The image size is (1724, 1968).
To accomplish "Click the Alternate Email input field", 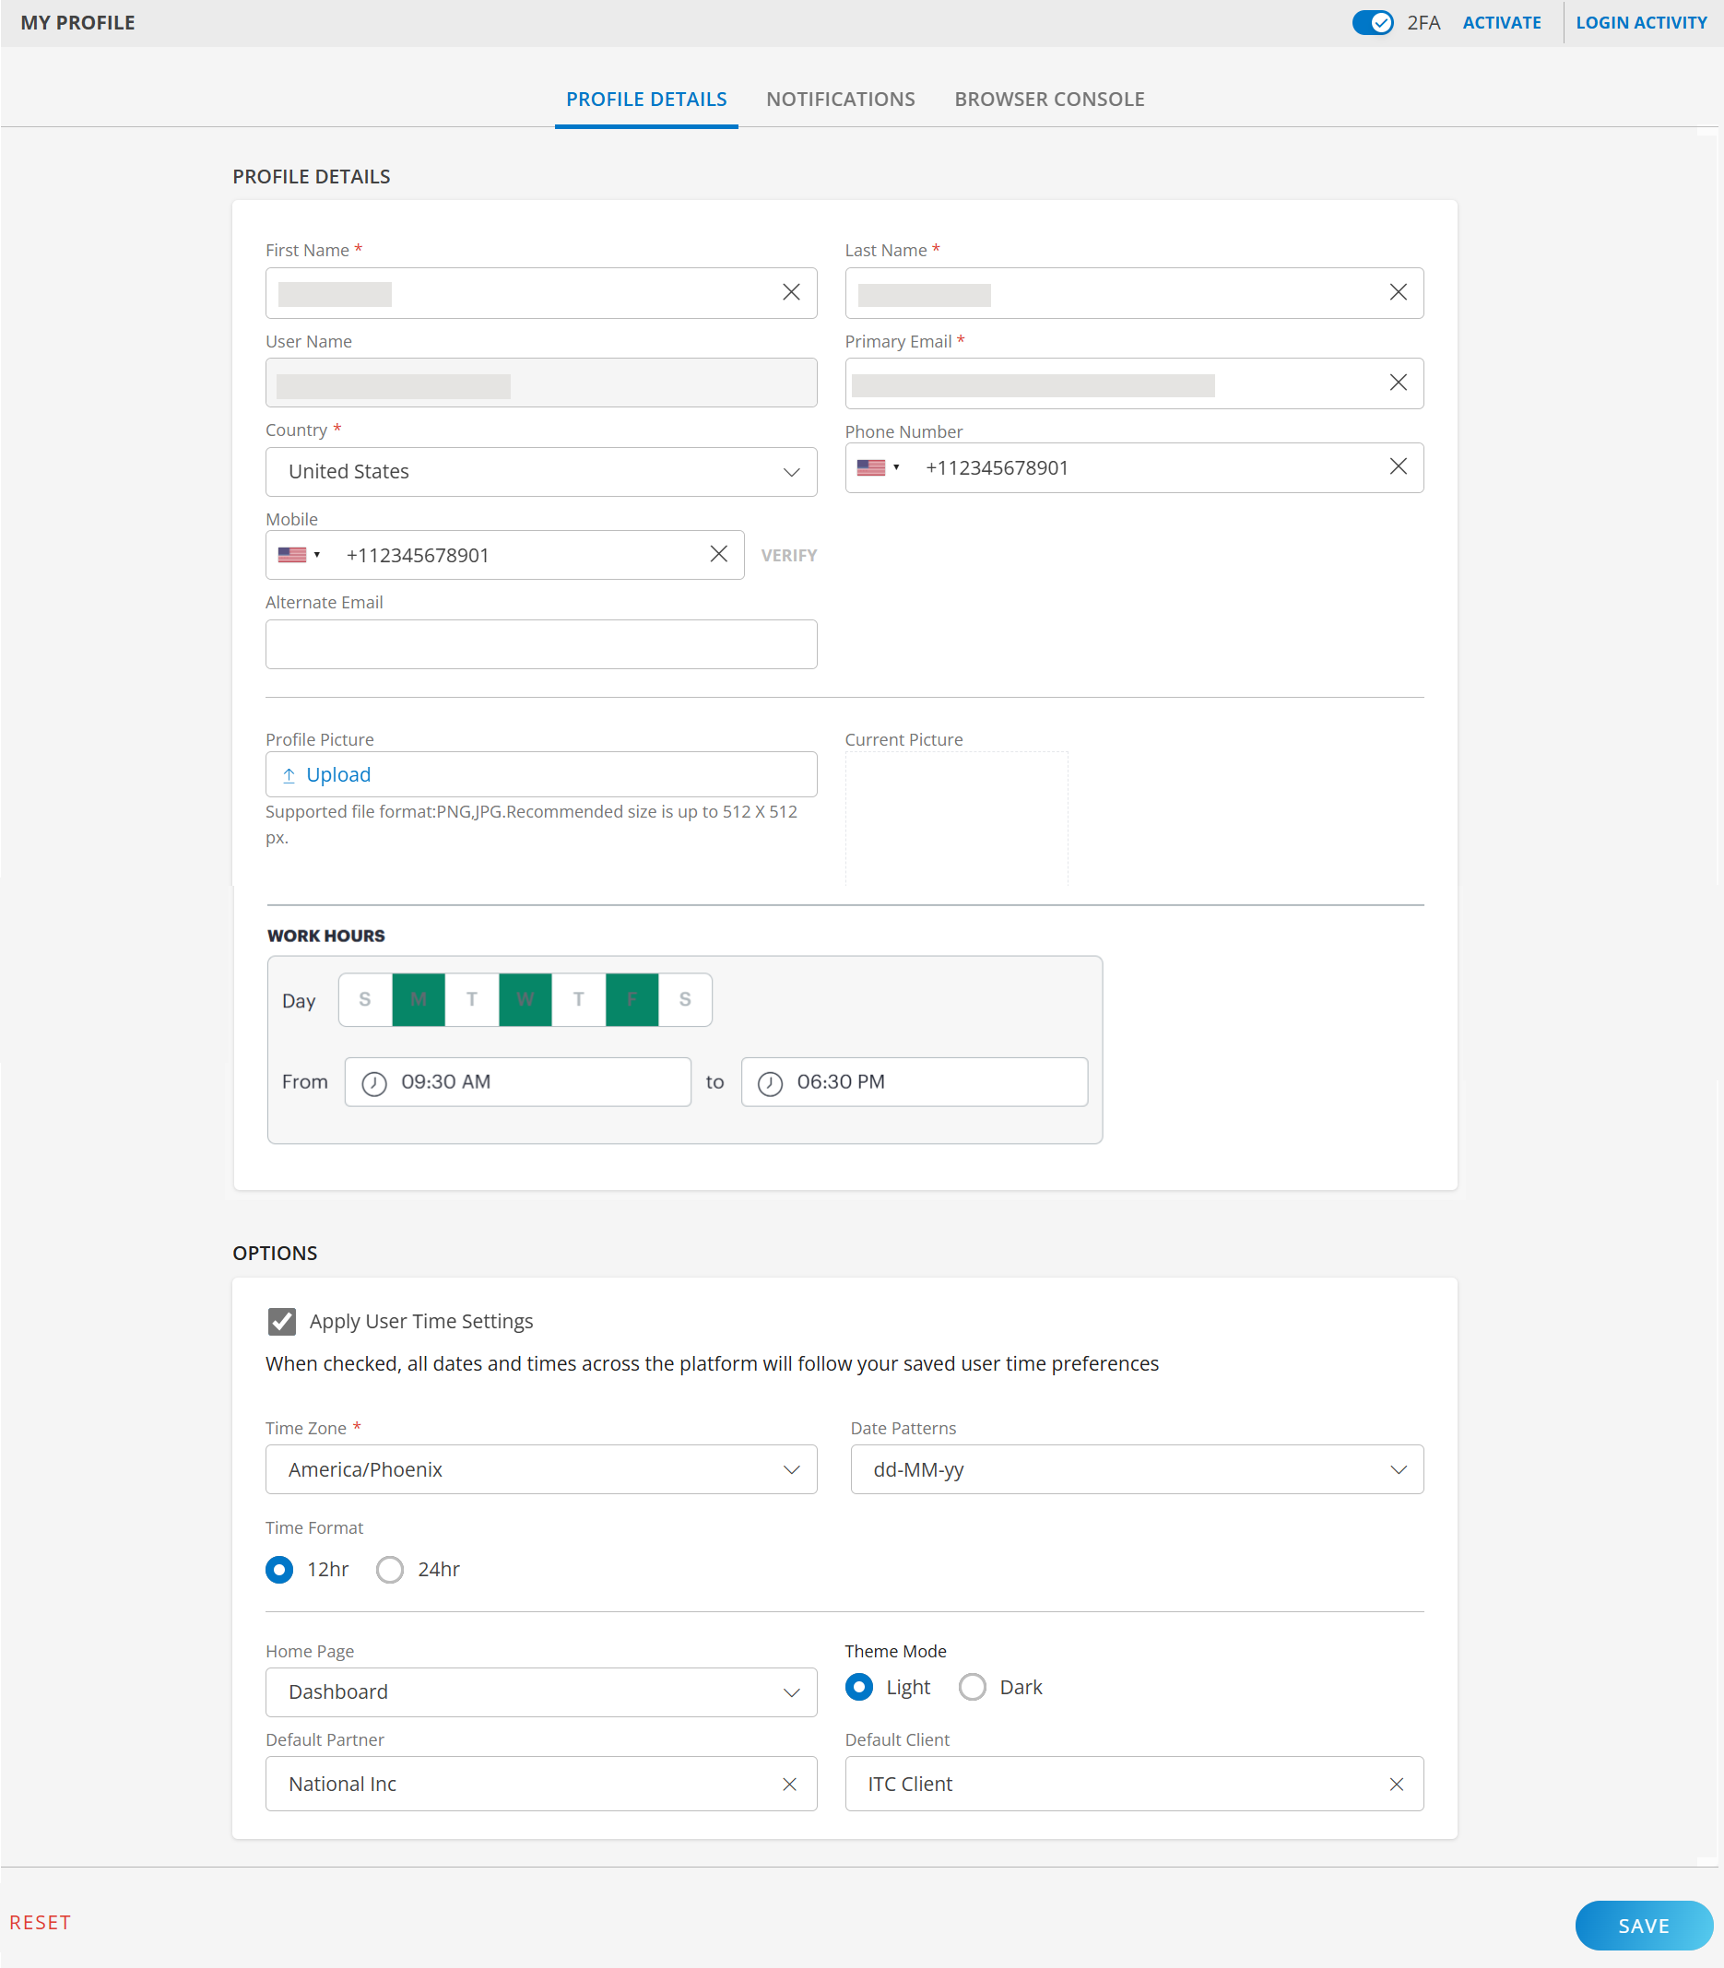I will 540,644.
